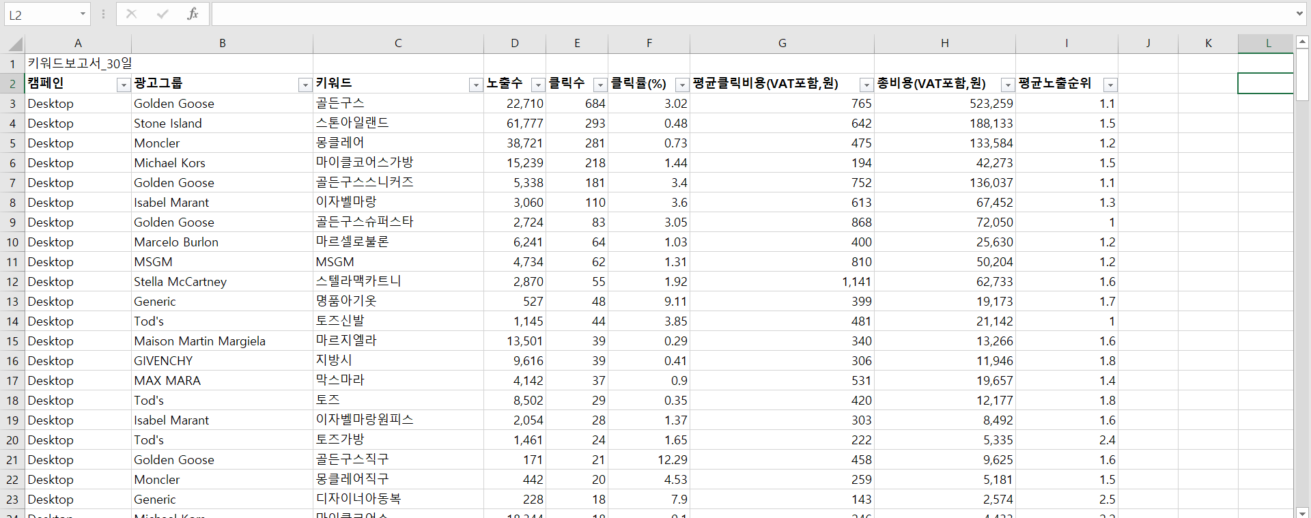Click the Cancel X icon in formula bar
Image resolution: width=1311 pixels, height=518 pixels.
[132, 14]
